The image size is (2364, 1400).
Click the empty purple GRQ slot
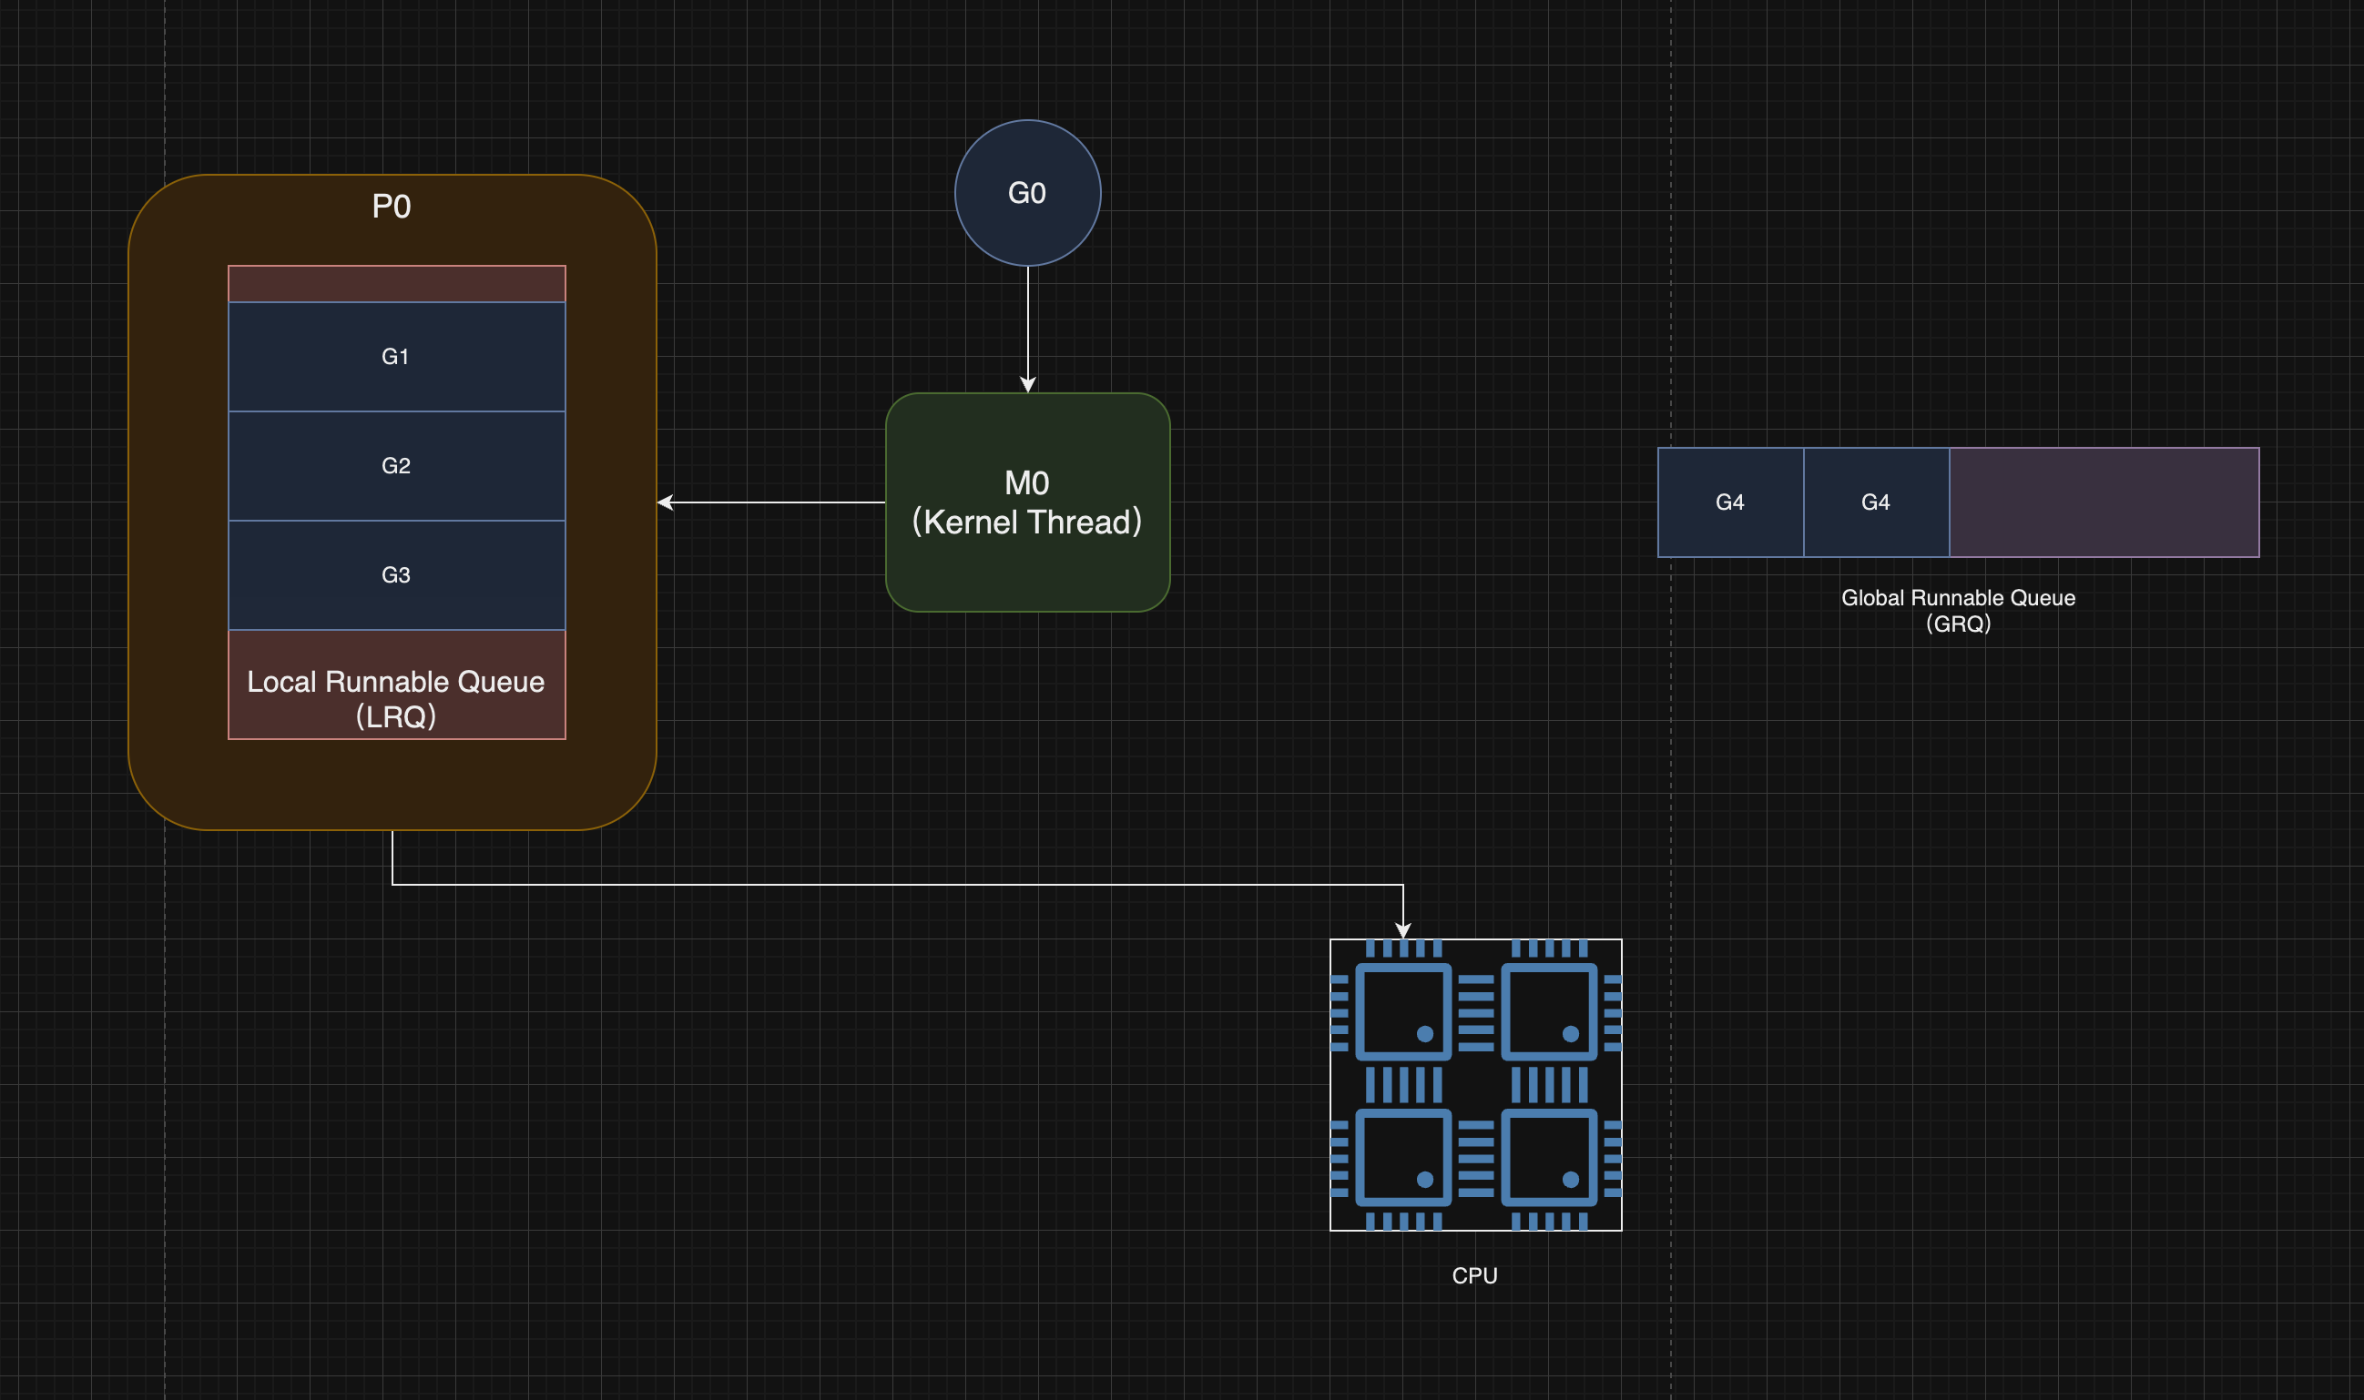pyautogui.click(x=2104, y=502)
